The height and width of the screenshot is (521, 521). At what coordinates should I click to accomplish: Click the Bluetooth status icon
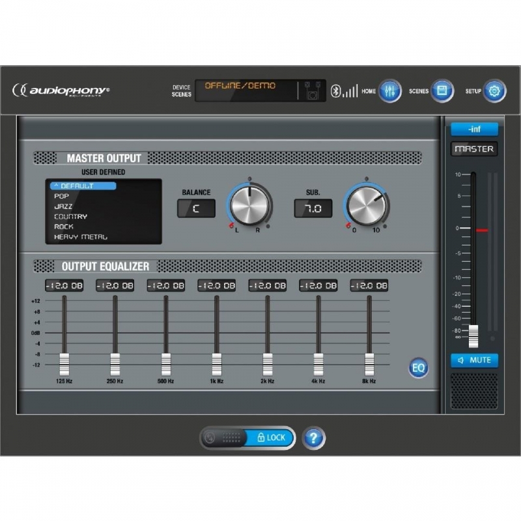337,91
